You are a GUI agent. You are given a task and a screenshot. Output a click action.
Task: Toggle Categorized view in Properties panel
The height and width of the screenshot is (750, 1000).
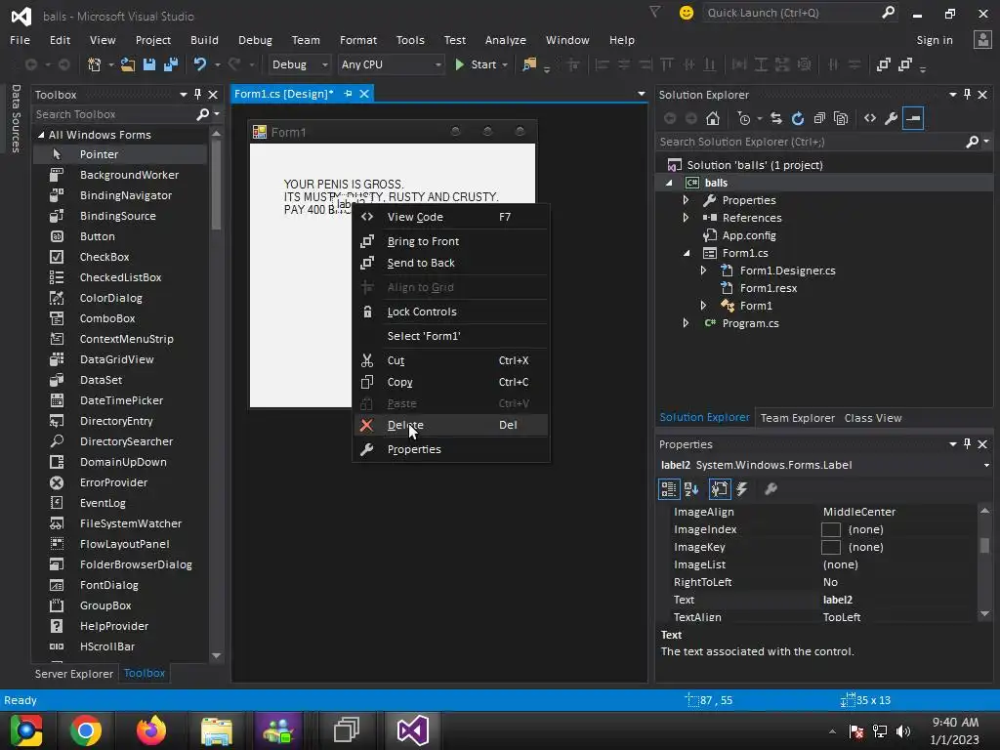coord(668,489)
